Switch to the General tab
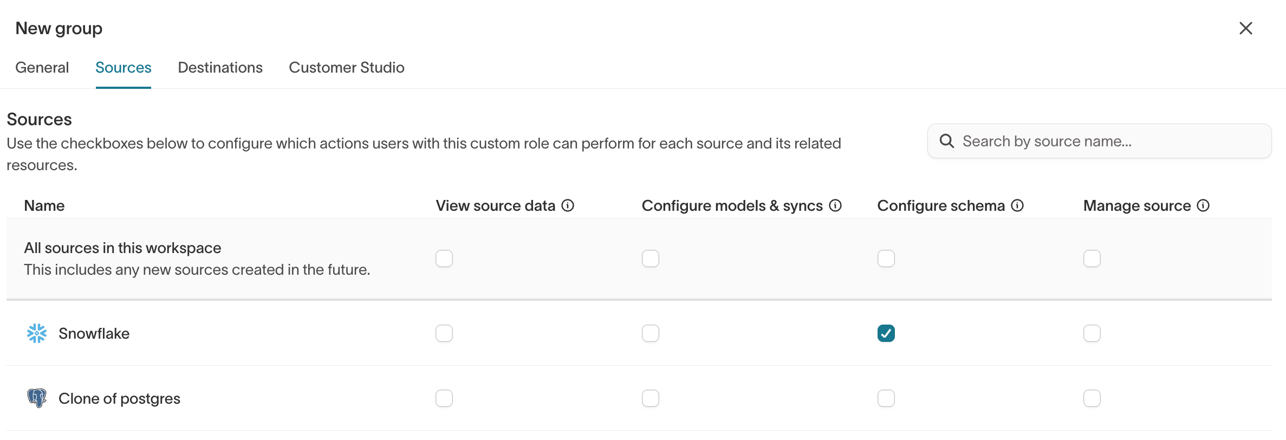The width and height of the screenshot is (1286, 440). pyautogui.click(x=42, y=67)
